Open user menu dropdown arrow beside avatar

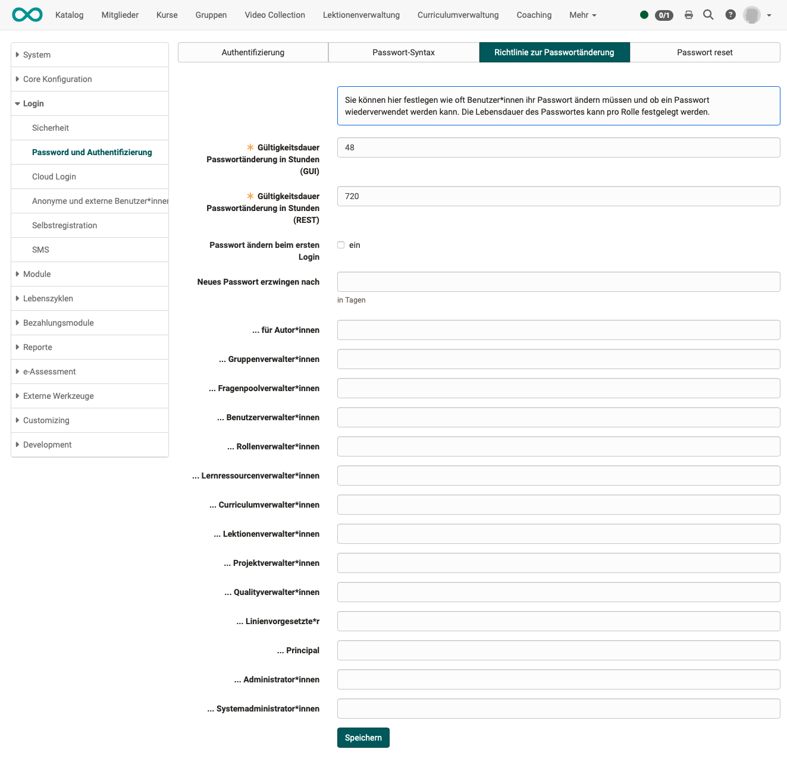(x=769, y=15)
